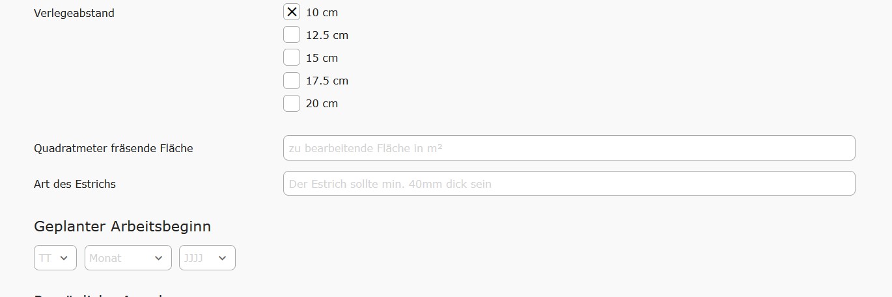Image resolution: width=892 pixels, height=297 pixels.
Task: Click the '20 cm' option label text
Action: 322,103
